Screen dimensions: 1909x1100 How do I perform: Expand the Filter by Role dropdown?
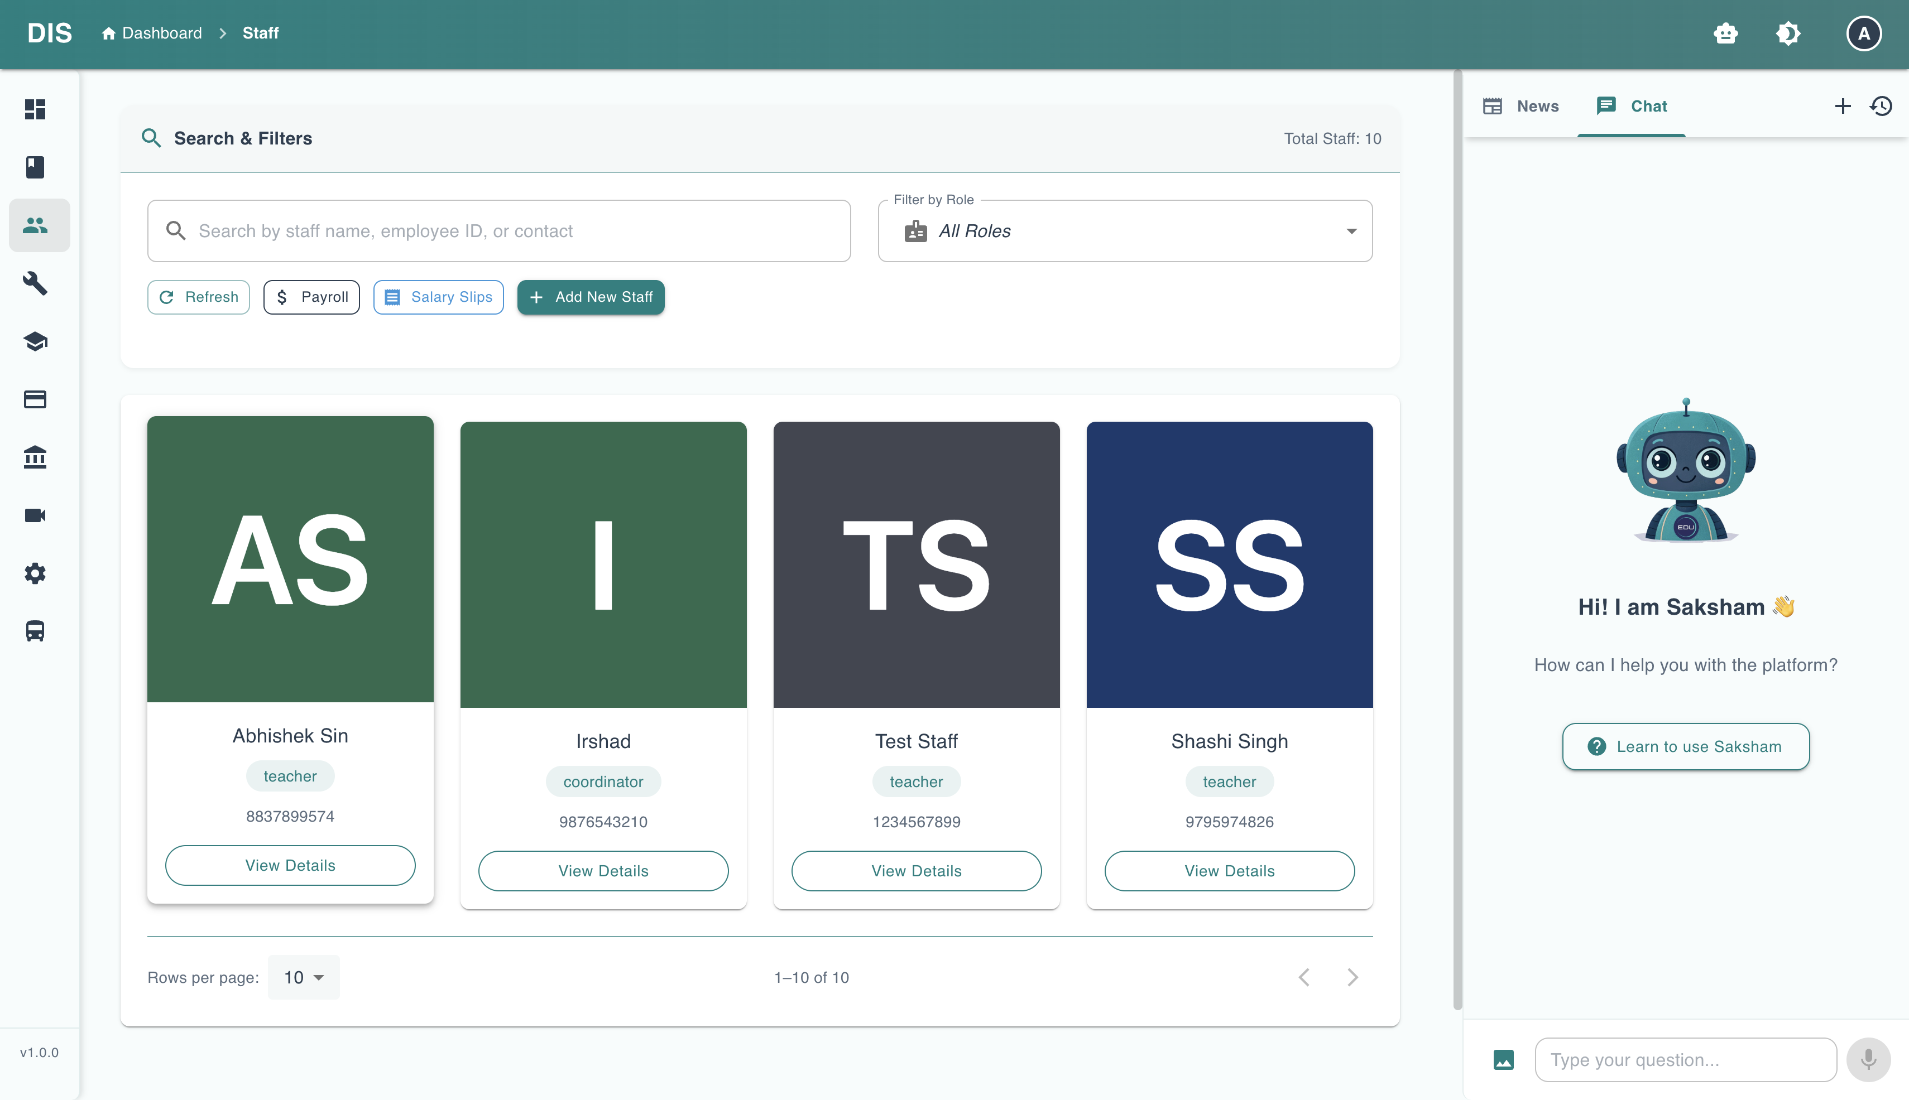[x=1125, y=231]
